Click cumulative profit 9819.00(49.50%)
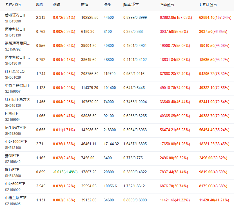Image resolution: width=234 pixels, height=207 pixels. [213, 172]
